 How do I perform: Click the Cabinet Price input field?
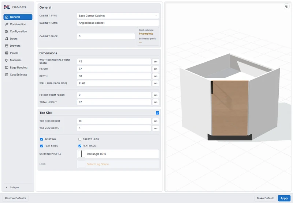pos(106,36)
